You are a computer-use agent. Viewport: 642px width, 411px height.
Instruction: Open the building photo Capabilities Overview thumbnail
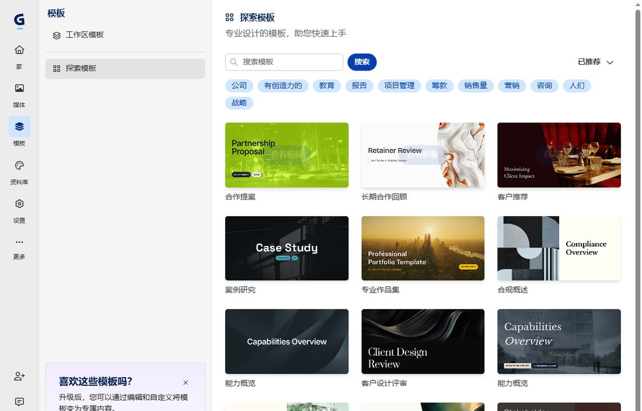[x=559, y=342]
